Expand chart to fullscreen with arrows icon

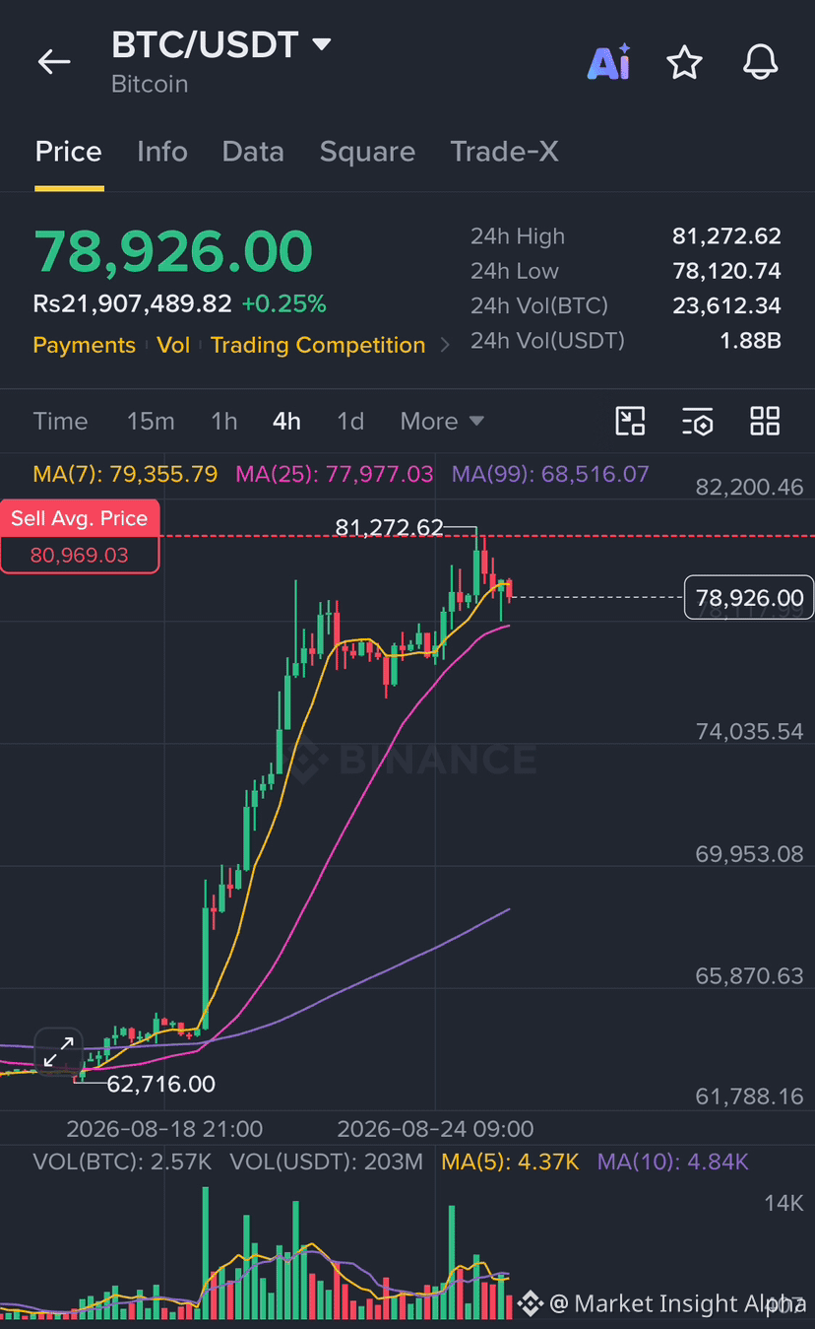click(59, 1052)
